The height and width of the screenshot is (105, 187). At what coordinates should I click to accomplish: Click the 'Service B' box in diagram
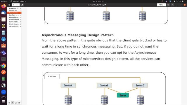tap(104, 85)
